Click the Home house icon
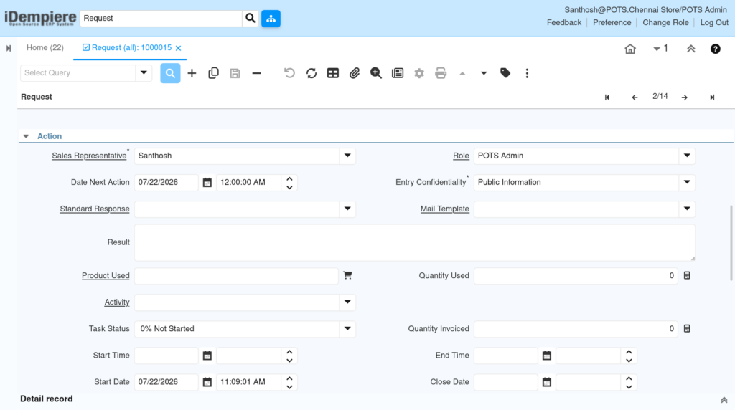The width and height of the screenshot is (735, 410). coord(630,49)
